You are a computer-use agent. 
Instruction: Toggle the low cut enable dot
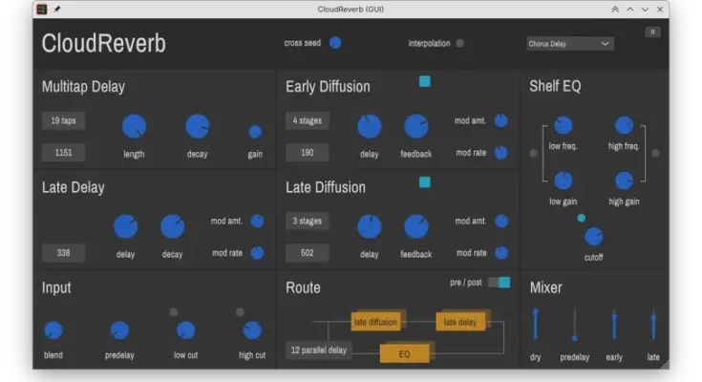(174, 311)
